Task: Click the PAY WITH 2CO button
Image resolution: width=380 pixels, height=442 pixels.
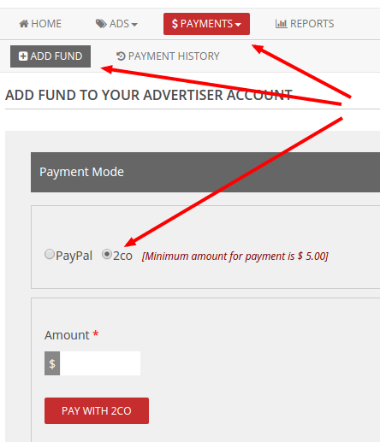Action: tap(97, 410)
